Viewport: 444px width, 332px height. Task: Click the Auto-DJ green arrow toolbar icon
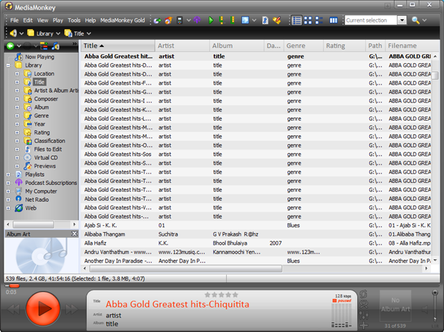pos(157,20)
